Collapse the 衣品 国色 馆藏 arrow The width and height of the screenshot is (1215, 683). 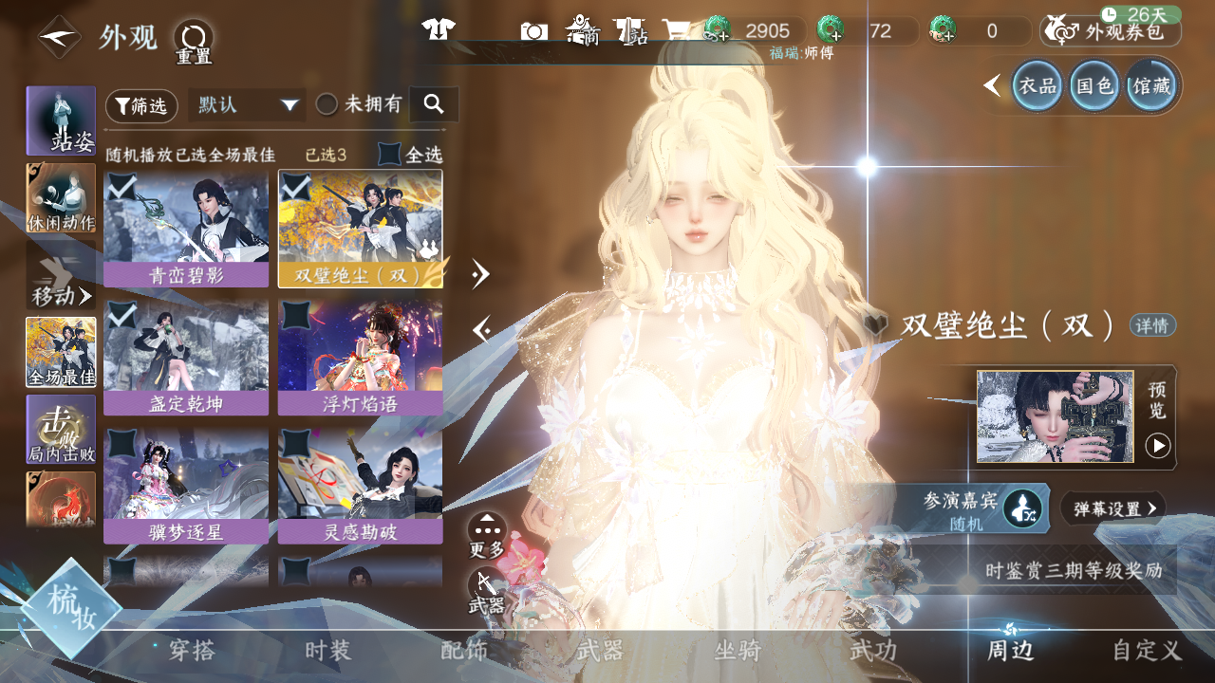992,86
